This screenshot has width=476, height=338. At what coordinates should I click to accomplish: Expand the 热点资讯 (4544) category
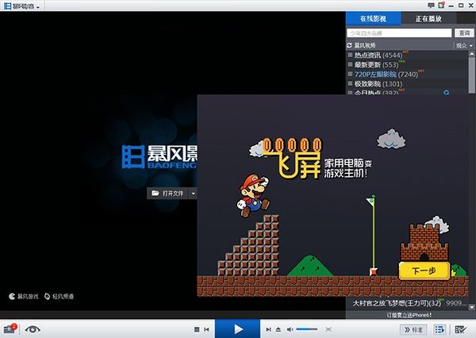tap(350, 55)
